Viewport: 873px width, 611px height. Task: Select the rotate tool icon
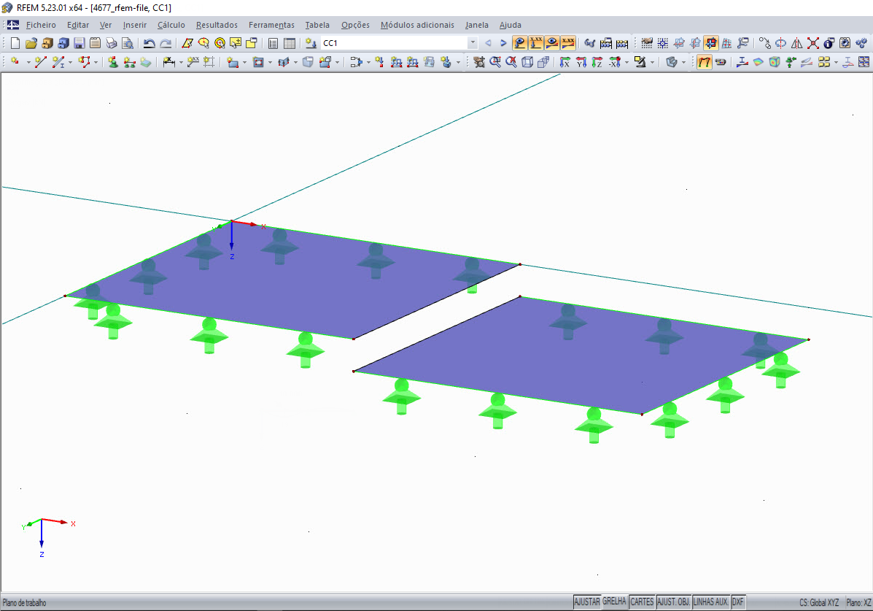click(780, 43)
